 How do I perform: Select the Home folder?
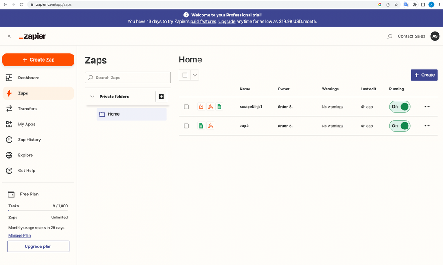click(113, 114)
